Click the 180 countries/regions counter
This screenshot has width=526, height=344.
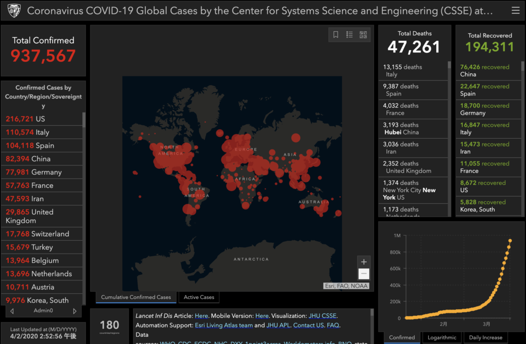109,325
